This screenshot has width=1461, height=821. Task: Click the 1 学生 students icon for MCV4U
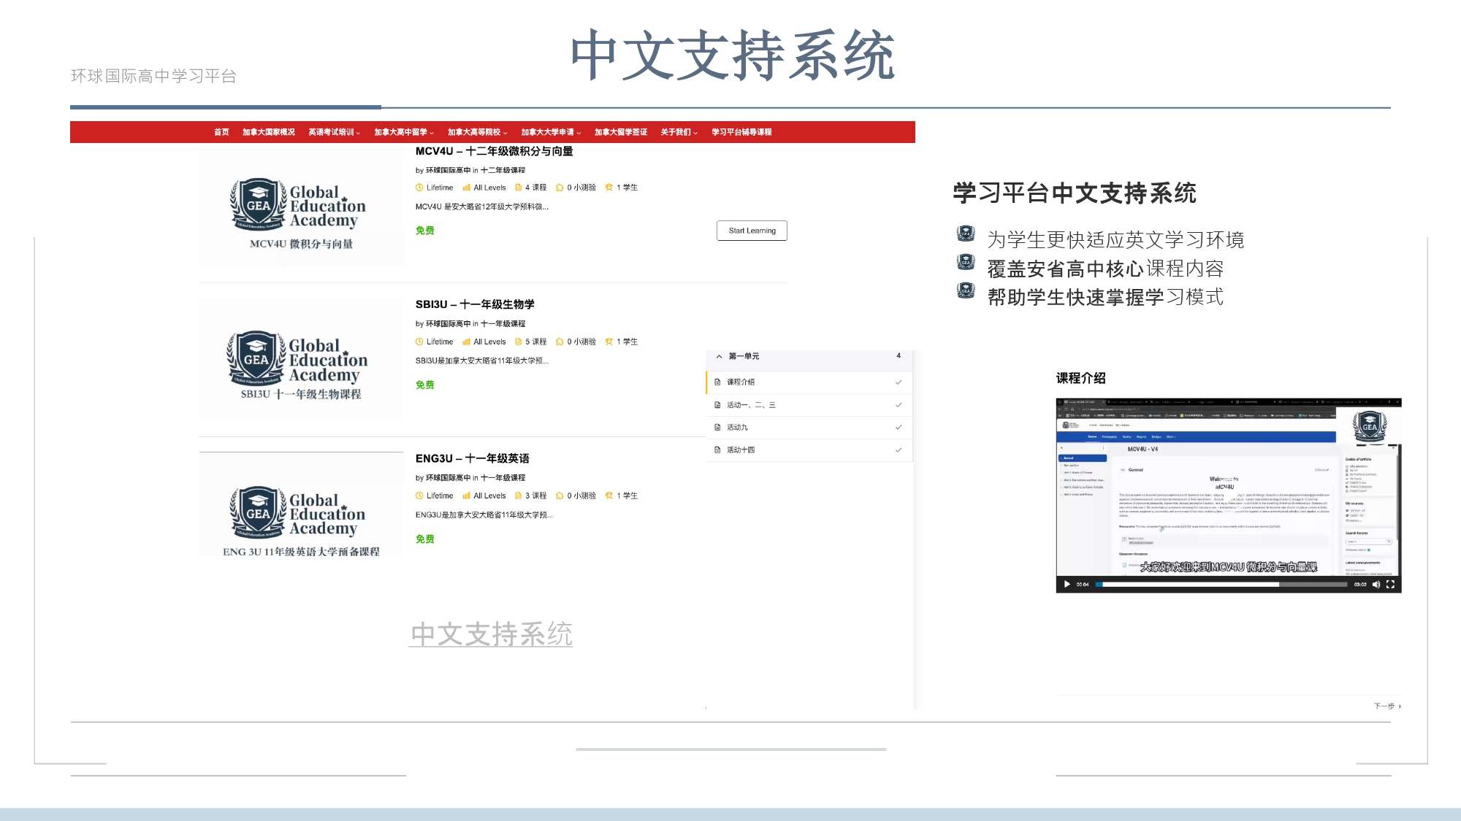tap(609, 188)
